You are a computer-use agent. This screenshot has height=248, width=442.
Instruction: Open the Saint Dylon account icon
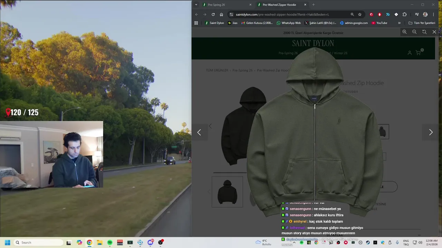pyautogui.click(x=410, y=53)
